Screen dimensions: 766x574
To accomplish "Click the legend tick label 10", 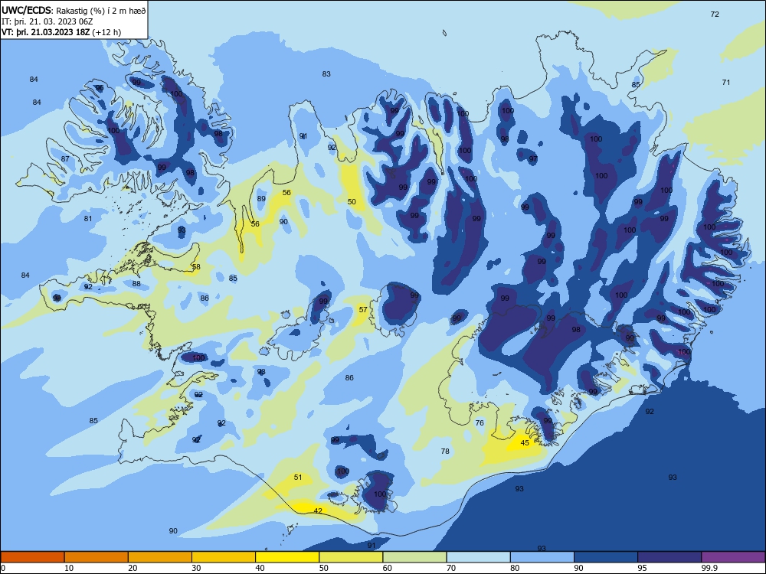I will click(x=69, y=568).
